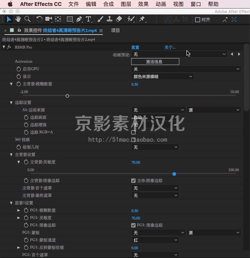
Task: Open the 显示 dropdown 颜色来源模糊
Action: pos(162,76)
